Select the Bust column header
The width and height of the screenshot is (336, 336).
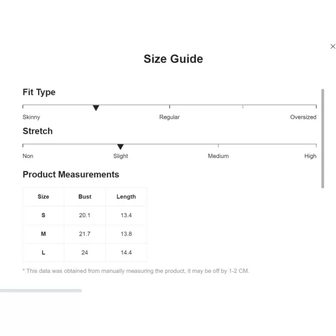click(85, 197)
